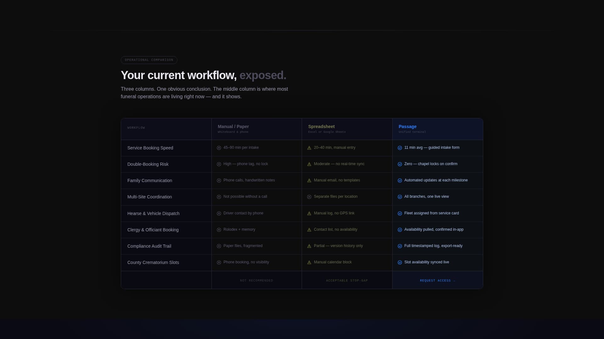Screen dimensions: 604x339
Task: Click the checkmark next to 'Availability pulled, confirmed in-app'
Action: click(400, 230)
